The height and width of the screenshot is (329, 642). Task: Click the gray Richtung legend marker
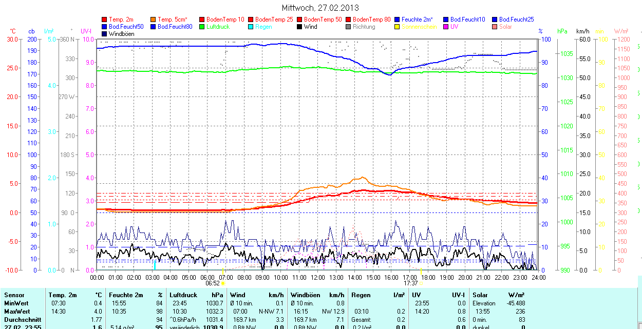348,27
